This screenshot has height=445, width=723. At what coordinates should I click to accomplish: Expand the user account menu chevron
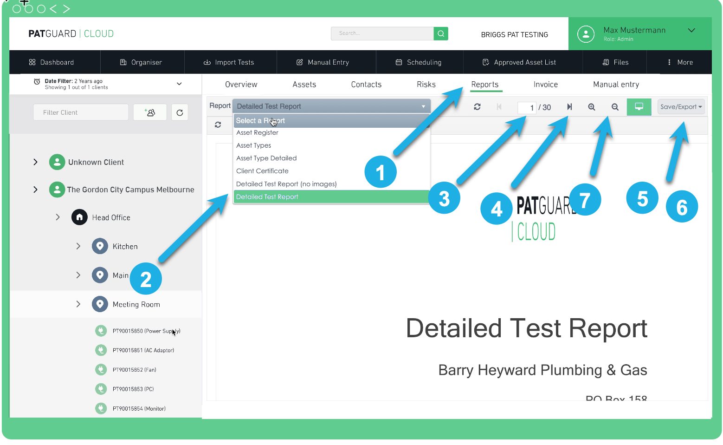(x=691, y=30)
